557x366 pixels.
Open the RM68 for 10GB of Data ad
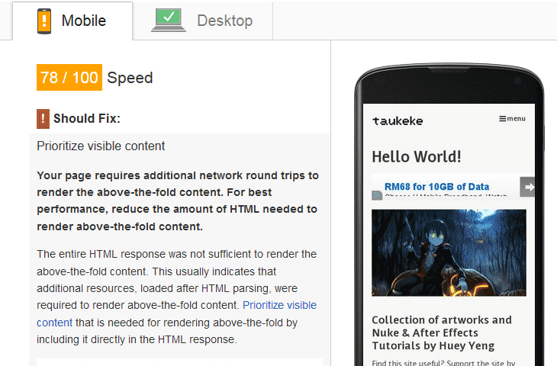[x=436, y=186]
